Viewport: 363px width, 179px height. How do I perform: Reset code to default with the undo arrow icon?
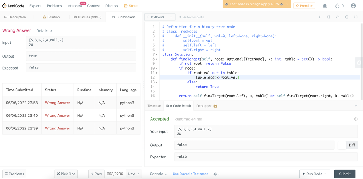pyautogui.click(x=338, y=17)
